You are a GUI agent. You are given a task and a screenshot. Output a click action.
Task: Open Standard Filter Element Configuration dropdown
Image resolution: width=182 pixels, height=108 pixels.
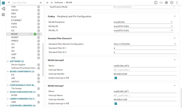tap(145, 44)
